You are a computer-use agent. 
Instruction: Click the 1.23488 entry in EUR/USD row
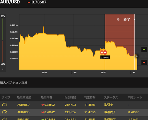tap(48, 119)
